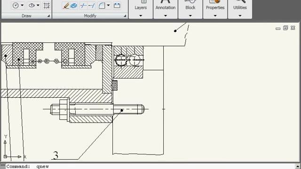Minimize the drawing window
Image resolution: width=301 pixels, height=169 pixels.
[278, 28]
